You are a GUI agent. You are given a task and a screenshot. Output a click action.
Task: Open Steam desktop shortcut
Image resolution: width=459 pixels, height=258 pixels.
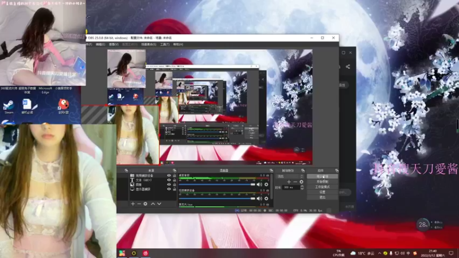9,107
